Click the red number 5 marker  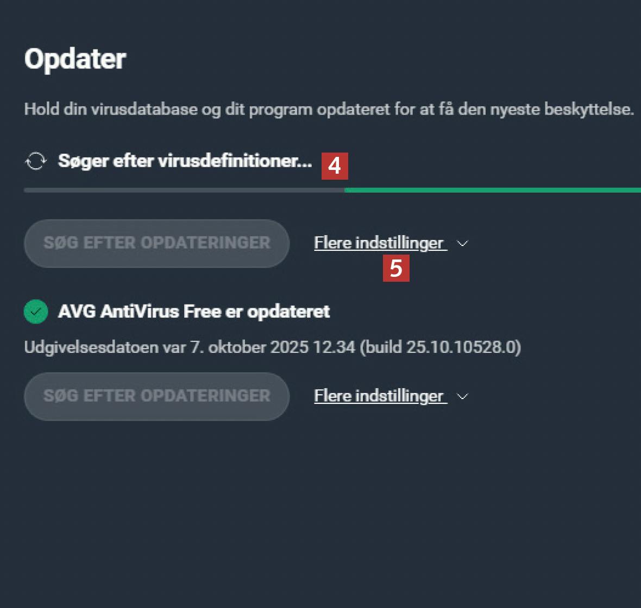point(396,268)
